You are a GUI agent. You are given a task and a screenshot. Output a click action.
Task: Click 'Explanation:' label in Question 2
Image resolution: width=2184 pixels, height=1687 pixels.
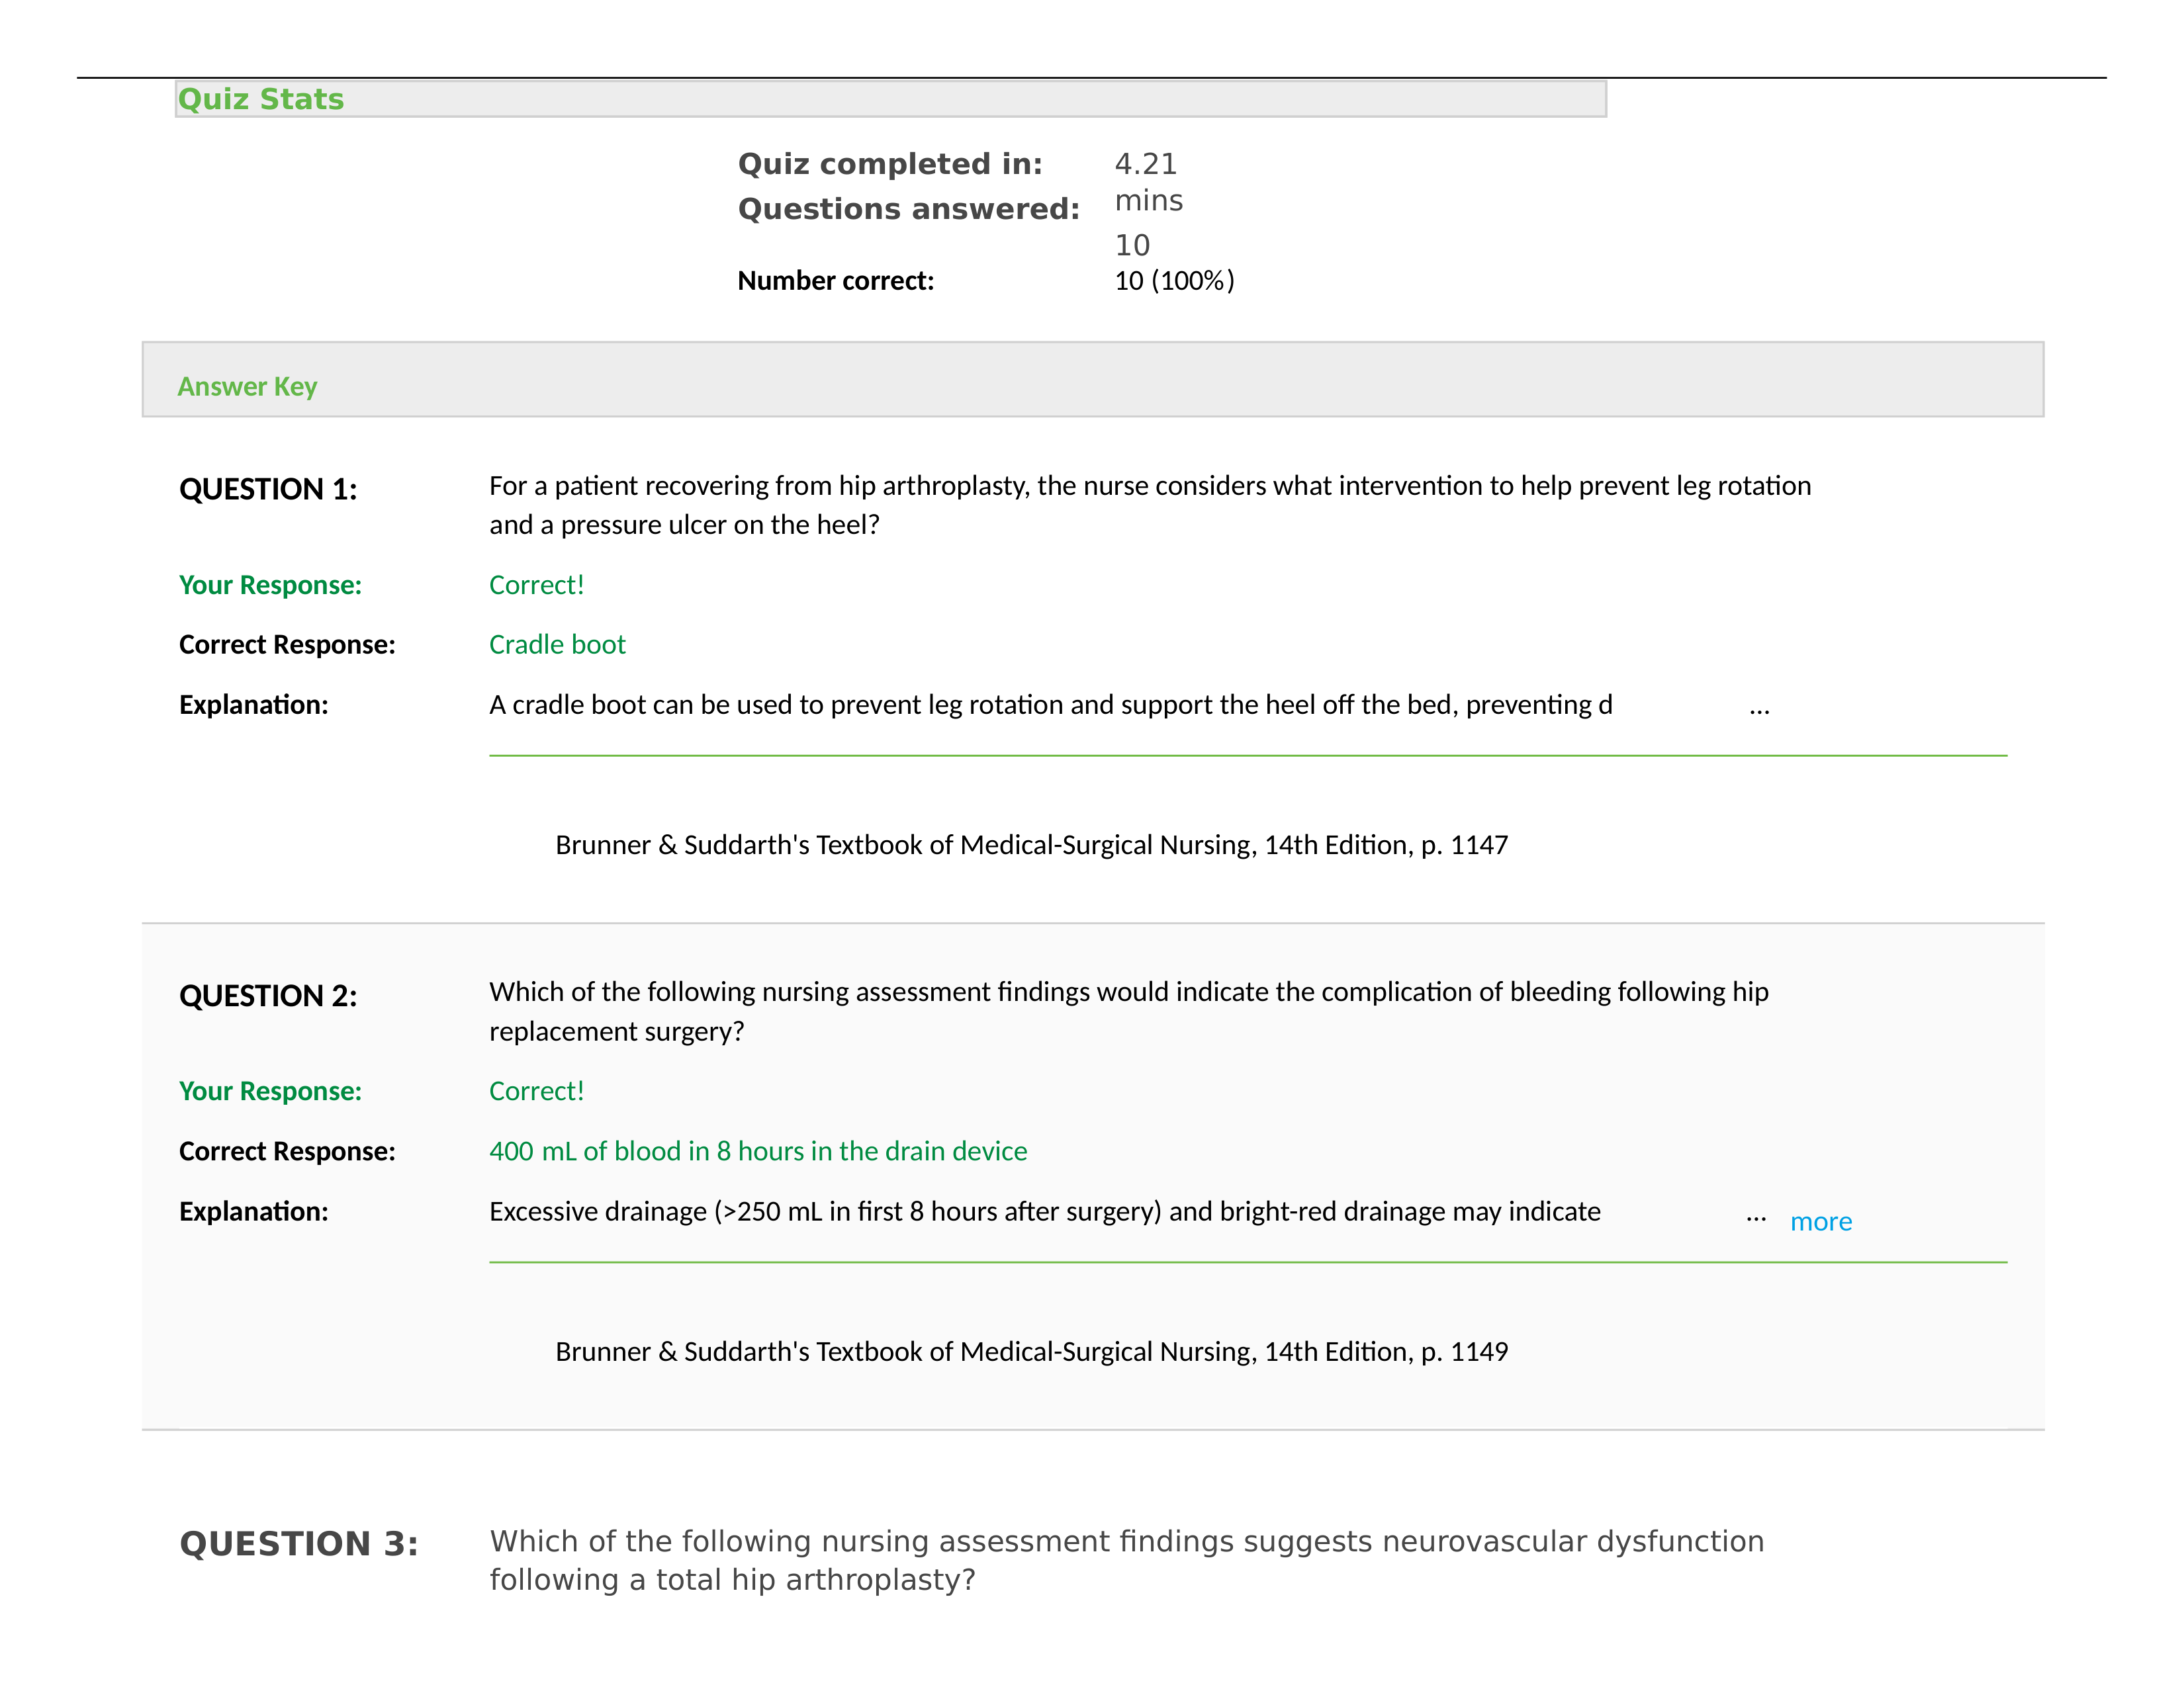(253, 1211)
